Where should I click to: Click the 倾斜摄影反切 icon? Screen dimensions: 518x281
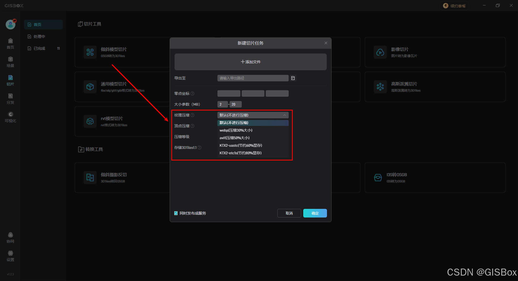click(x=90, y=178)
